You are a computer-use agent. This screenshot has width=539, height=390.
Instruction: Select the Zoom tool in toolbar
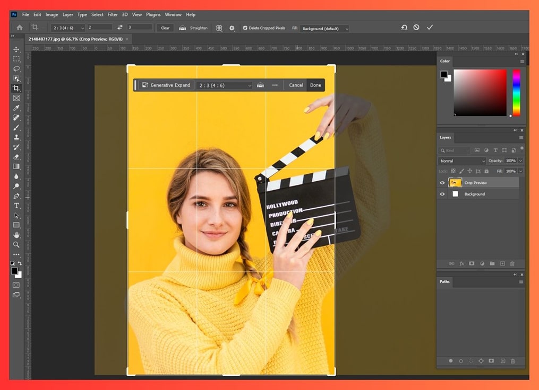pos(16,244)
